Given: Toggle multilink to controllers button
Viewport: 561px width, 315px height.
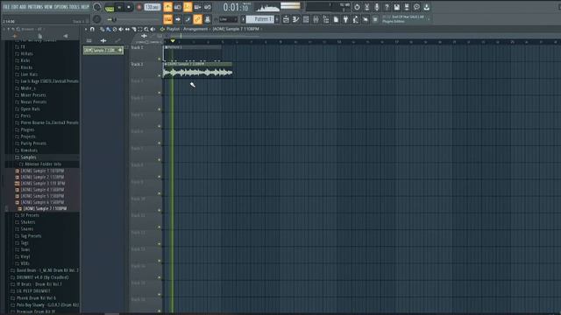Looking at the screenshot, I should click(x=208, y=19).
